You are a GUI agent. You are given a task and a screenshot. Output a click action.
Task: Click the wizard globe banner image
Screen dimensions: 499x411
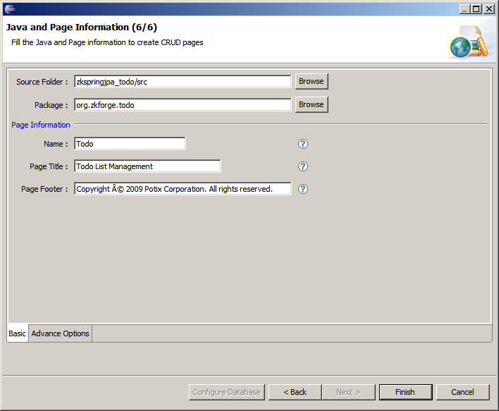click(x=467, y=42)
